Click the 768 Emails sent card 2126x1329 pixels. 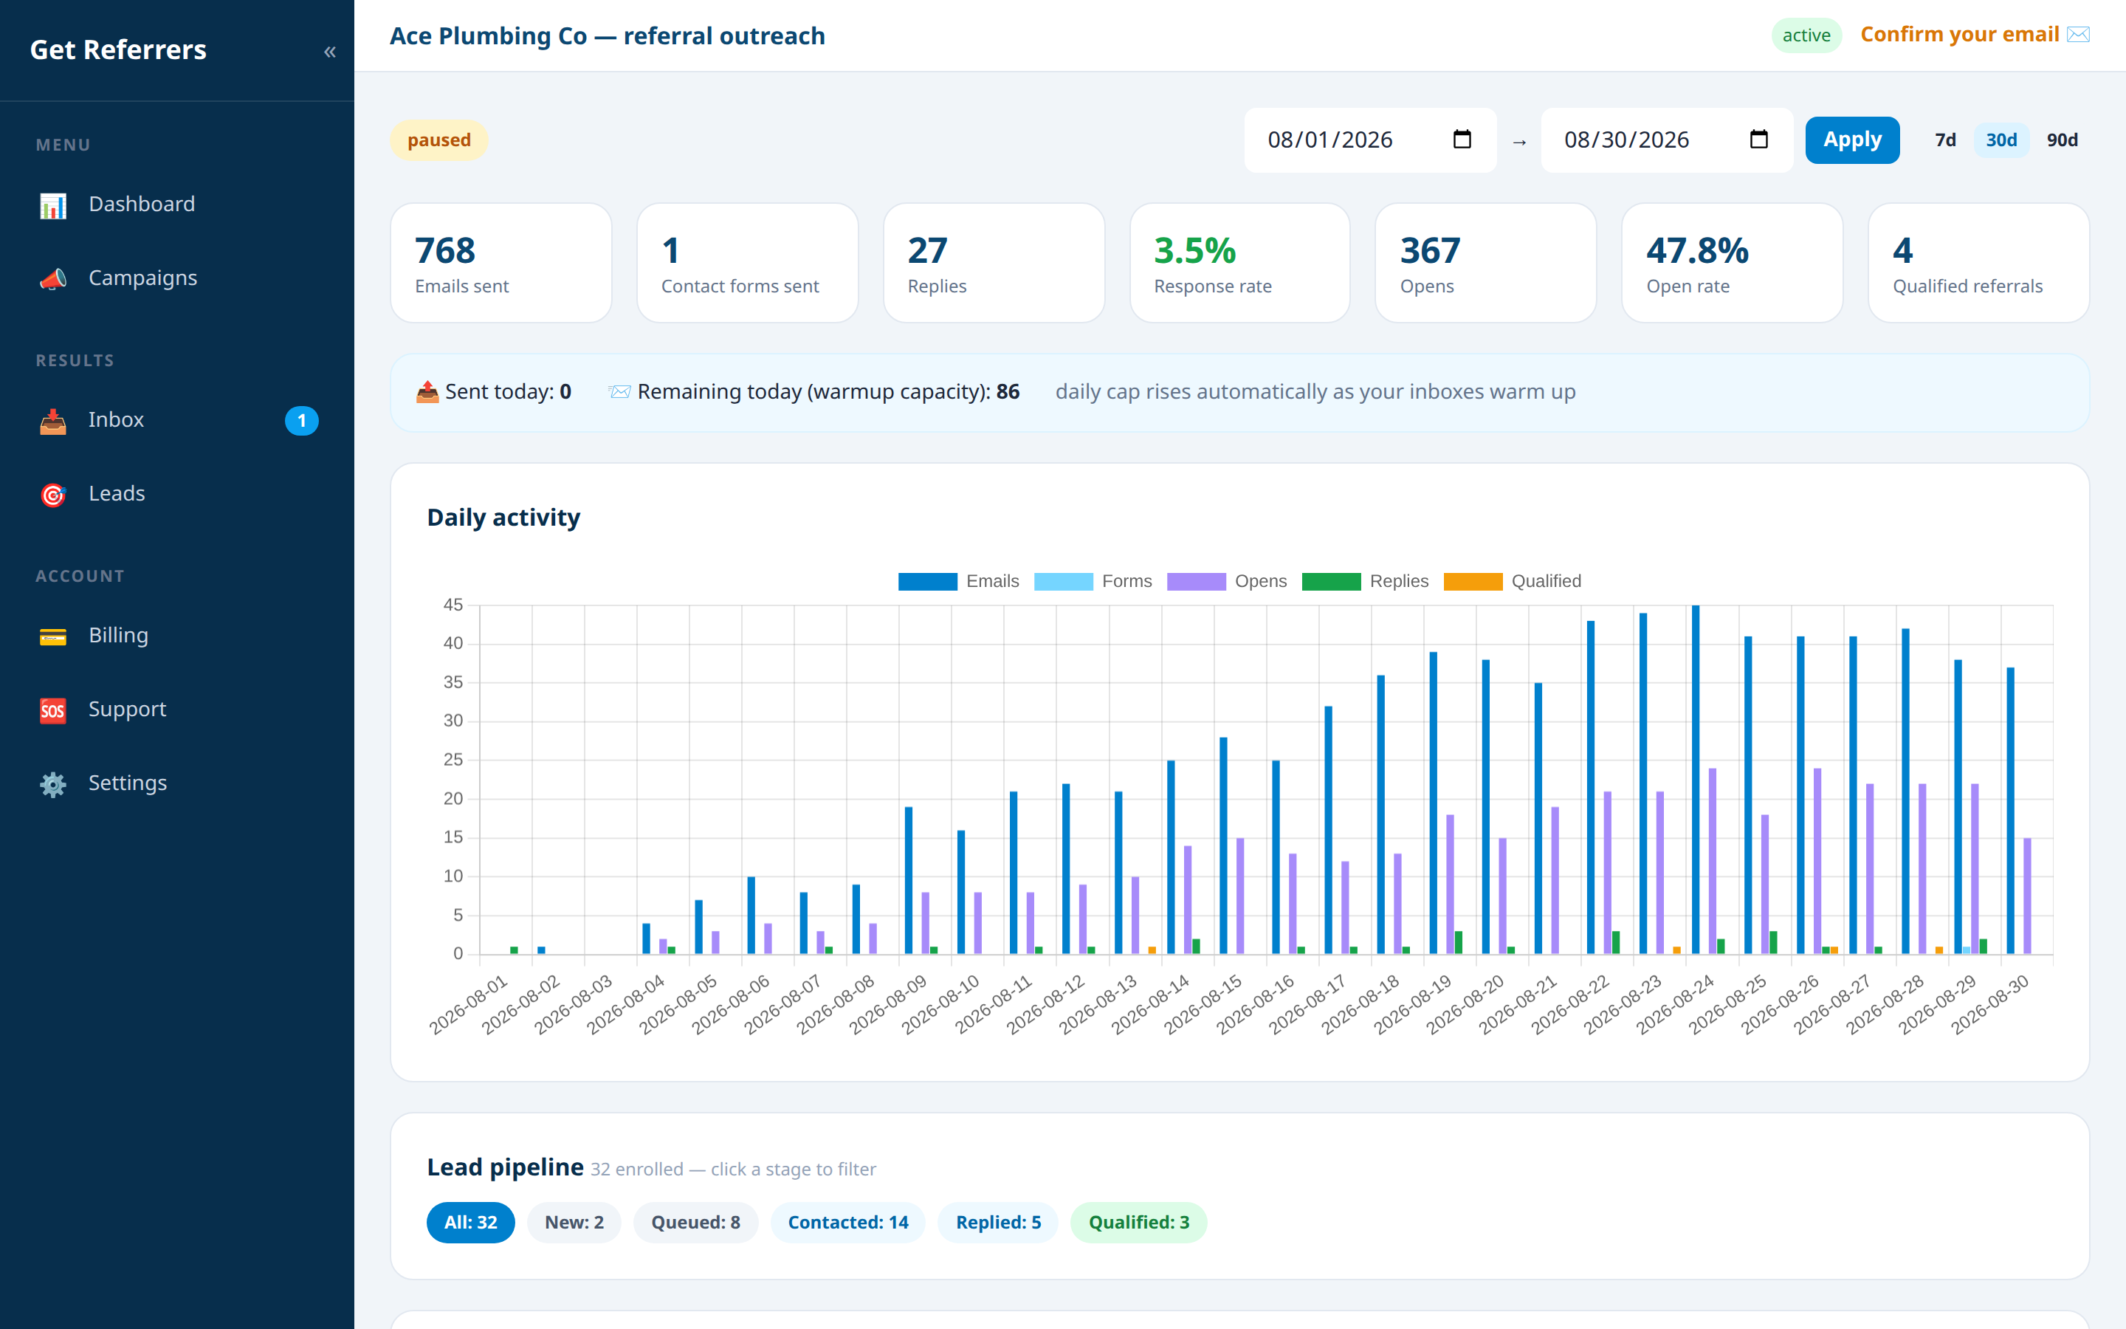(x=500, y=263)
